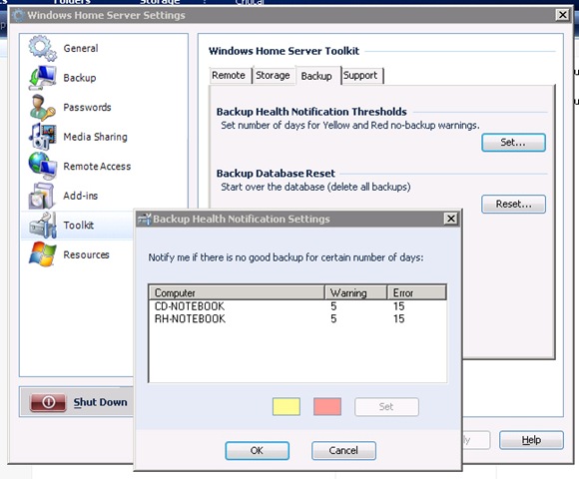
Task: Click the yellow warning color swatch
Action: click(287, 406)
